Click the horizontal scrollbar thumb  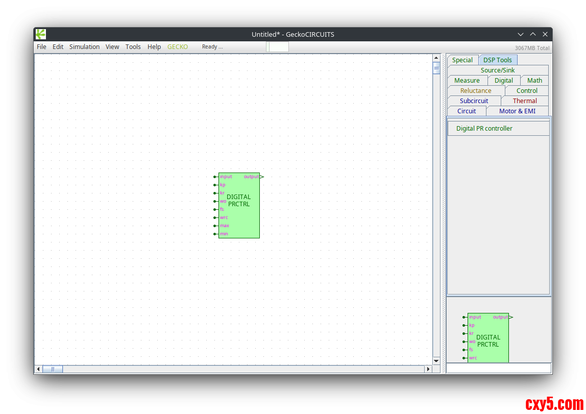coord(53,369)
